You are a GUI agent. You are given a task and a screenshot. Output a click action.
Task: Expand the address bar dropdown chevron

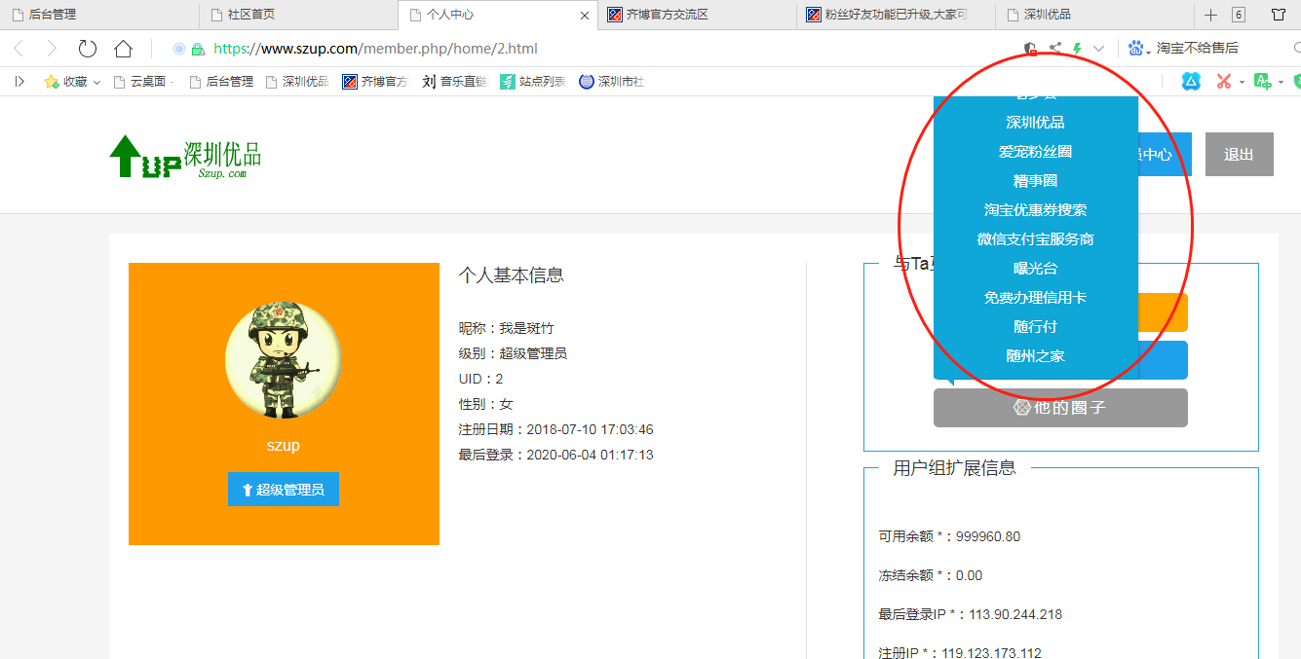(1099, 49)
